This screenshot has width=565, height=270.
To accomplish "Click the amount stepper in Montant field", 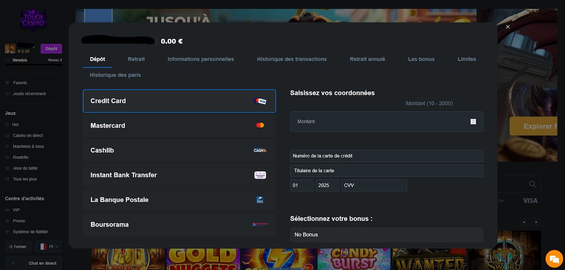I will (x=473, y=122).
